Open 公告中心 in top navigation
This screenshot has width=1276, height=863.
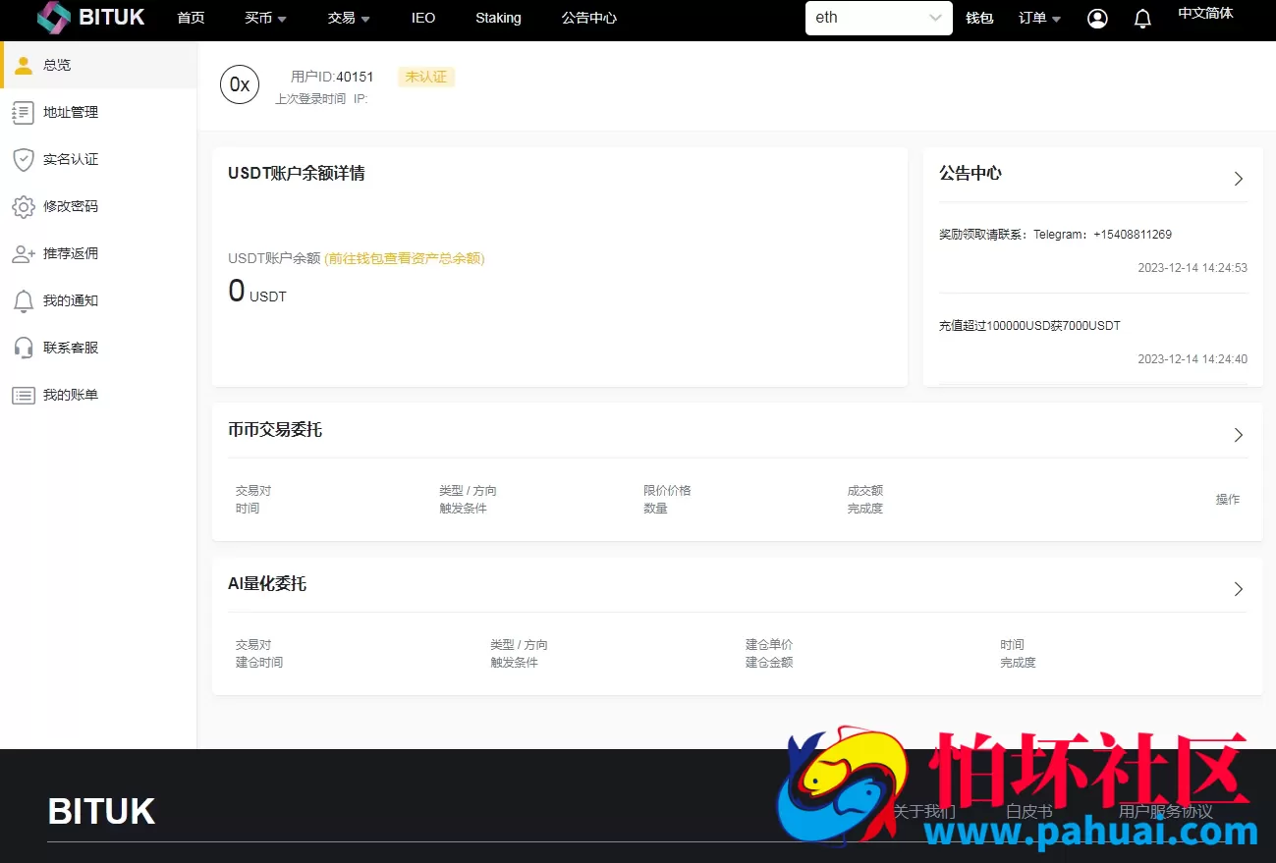tap(589, 18)
